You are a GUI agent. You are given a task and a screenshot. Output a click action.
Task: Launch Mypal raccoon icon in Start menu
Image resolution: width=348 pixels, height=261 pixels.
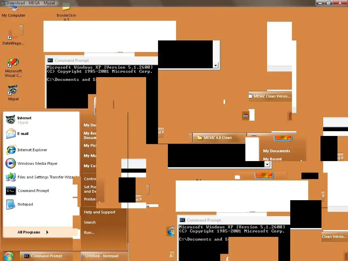coord(11,119)
